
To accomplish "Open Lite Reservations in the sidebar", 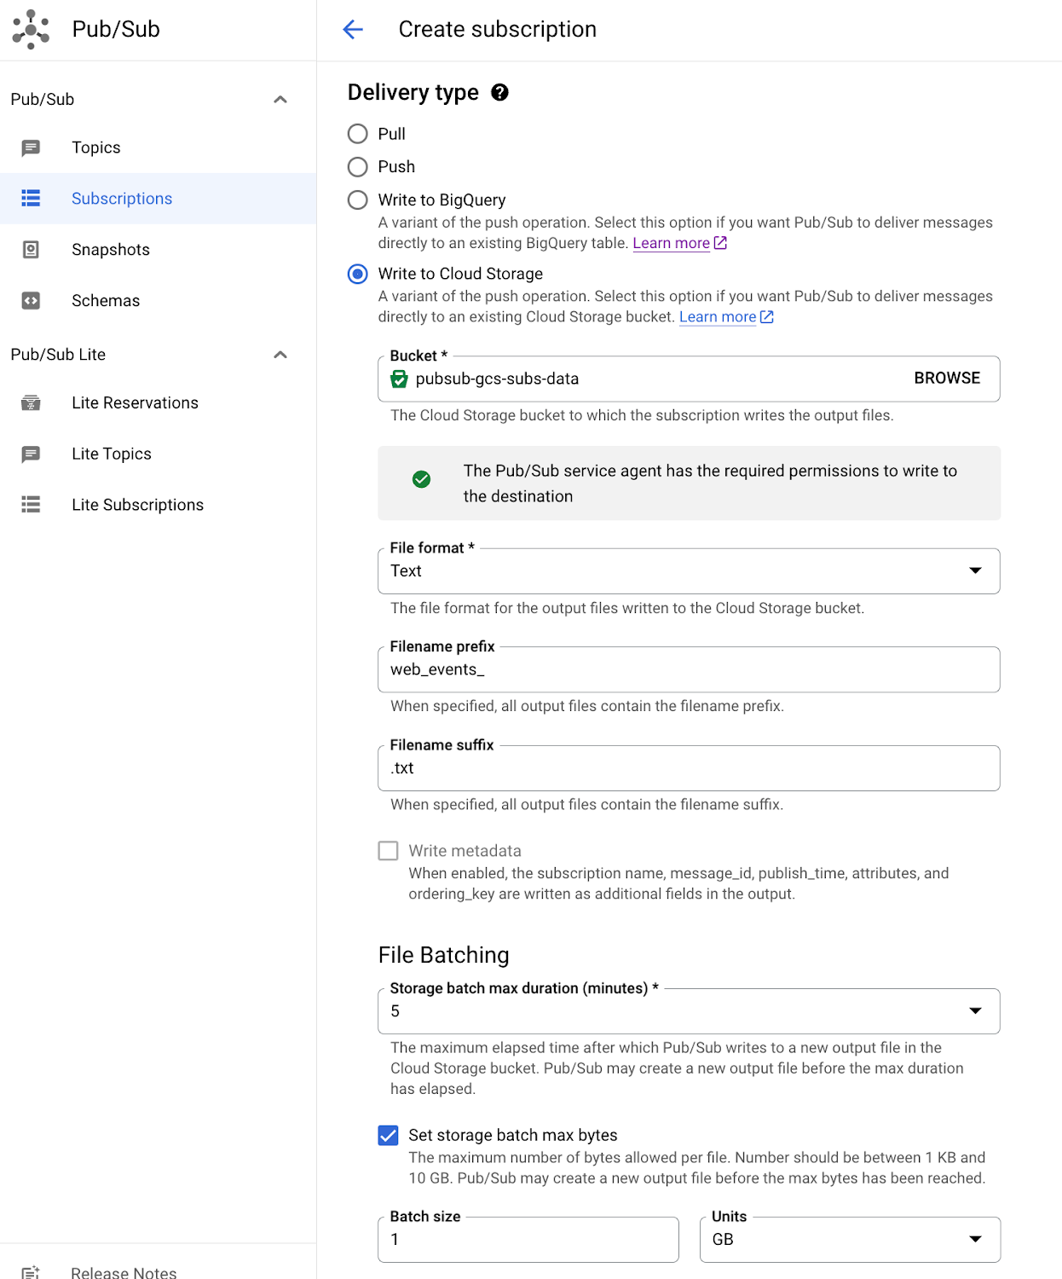I will click(158, 403).
